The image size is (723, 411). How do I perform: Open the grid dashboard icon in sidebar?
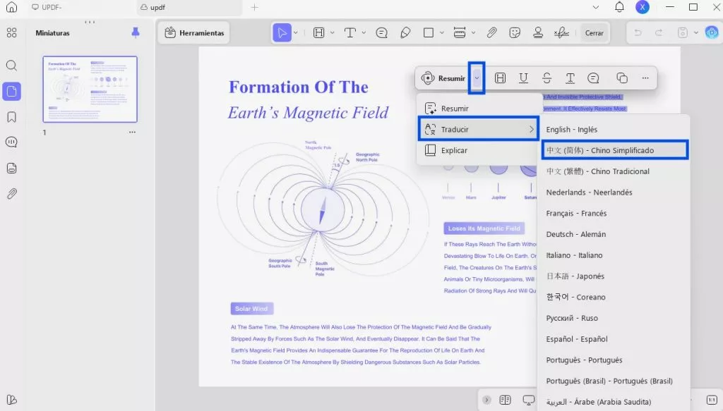tap(11, 32)
